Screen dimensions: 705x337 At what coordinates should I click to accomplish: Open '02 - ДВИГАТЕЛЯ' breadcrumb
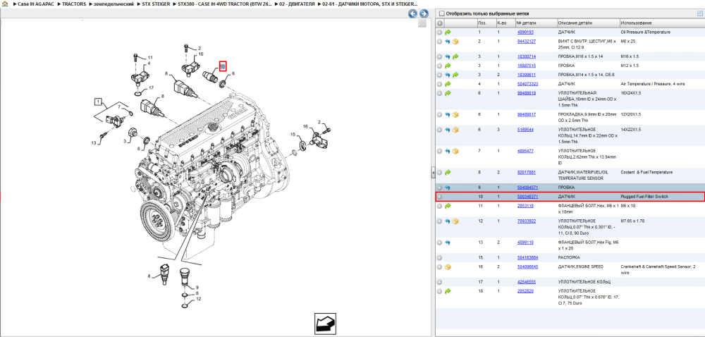[x=296, y=4]
